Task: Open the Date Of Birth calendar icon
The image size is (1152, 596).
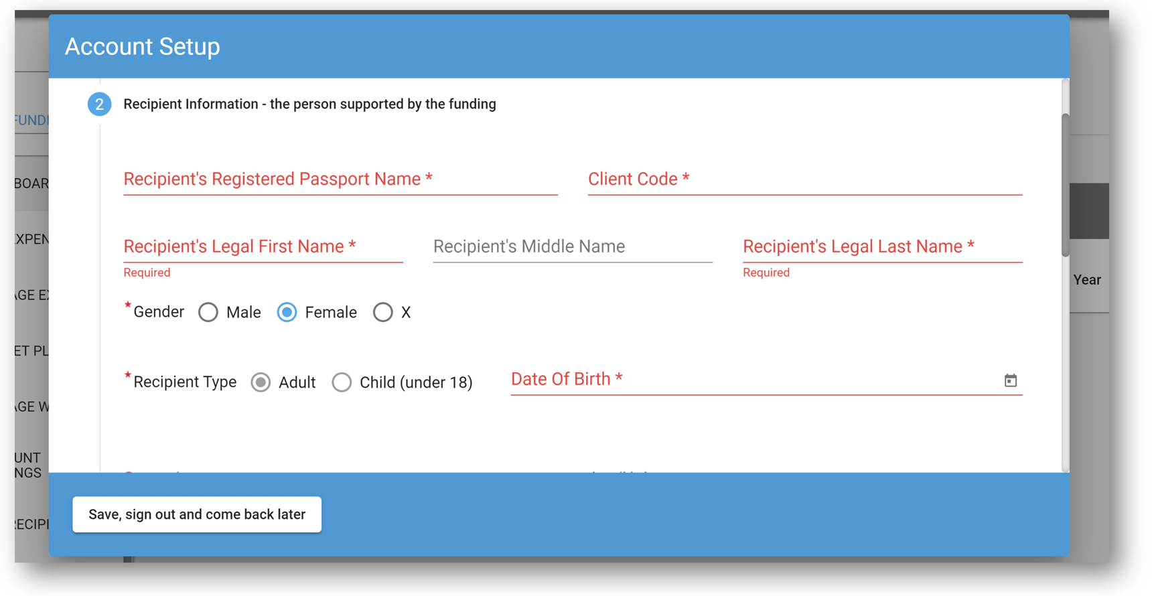Action: tap(1010, 380)
